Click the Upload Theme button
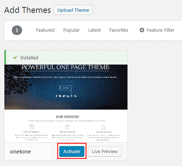Viewport: 182px width, 166px height. (x=73, y=10)
